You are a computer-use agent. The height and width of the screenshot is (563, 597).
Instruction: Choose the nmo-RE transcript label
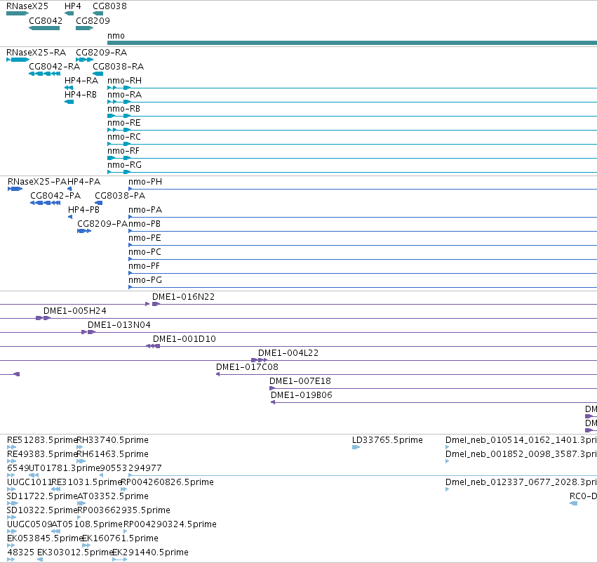[x=124, y=123]
